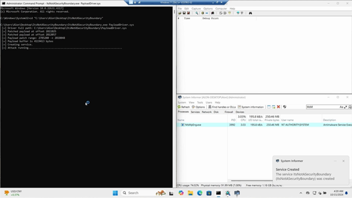The width and height of the screenshot is (352, 198).
Task: Click Find handles or DLLs
Action: (222, 107)
